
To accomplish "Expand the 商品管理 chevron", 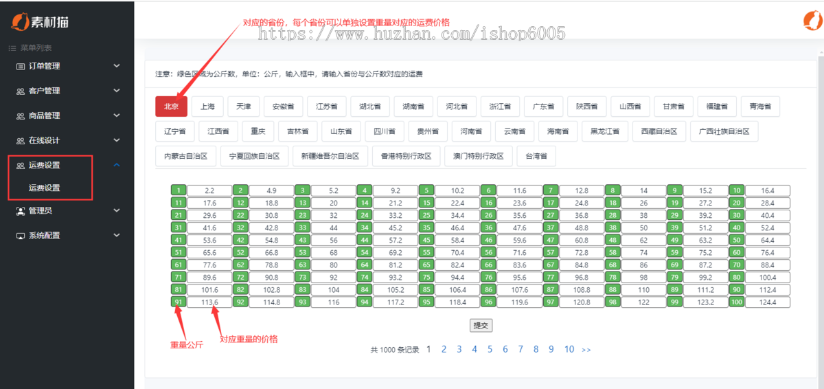I will pos(116,115).
